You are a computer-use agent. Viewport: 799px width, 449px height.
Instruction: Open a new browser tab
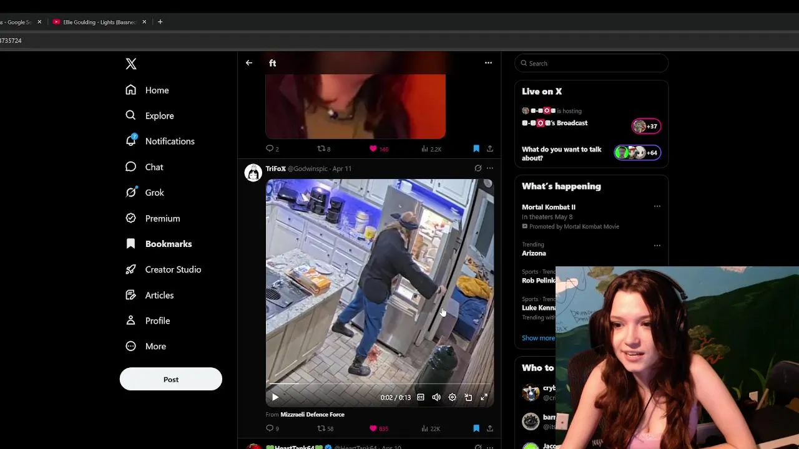point(160,22)
